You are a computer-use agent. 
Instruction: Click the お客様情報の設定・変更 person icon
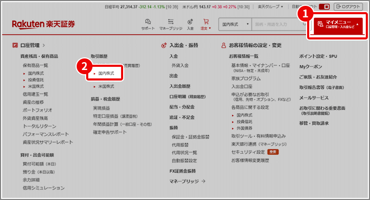tap(224, 45)
